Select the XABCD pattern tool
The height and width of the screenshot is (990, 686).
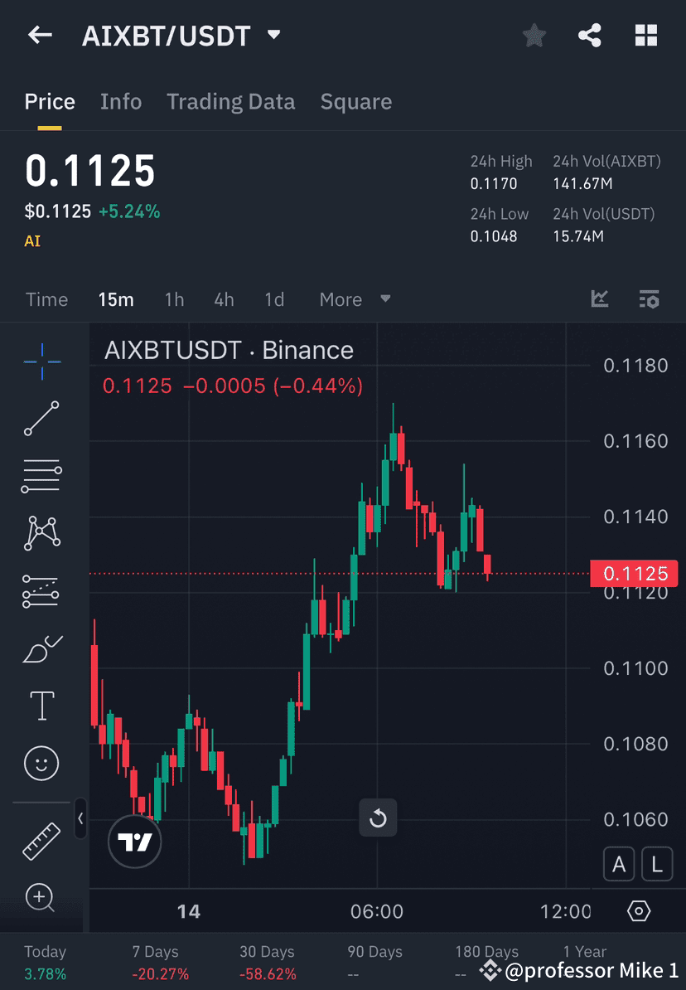[x=41, y=533]
